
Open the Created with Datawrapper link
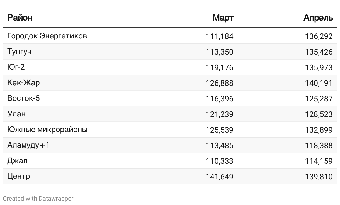coord(38,199)
